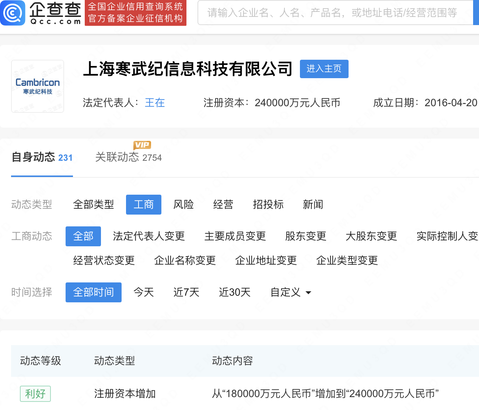
Task: Select the 工商 type filter
Action: 144,205
